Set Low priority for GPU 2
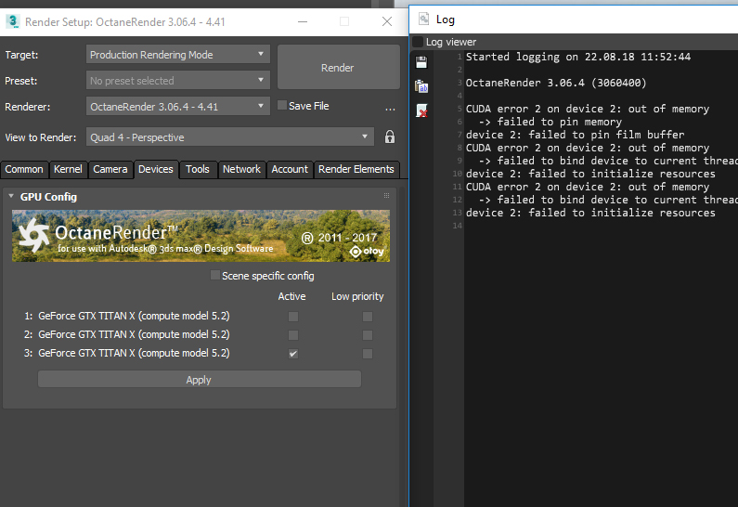Screen dimensions: 738x507 click(368, 335)
